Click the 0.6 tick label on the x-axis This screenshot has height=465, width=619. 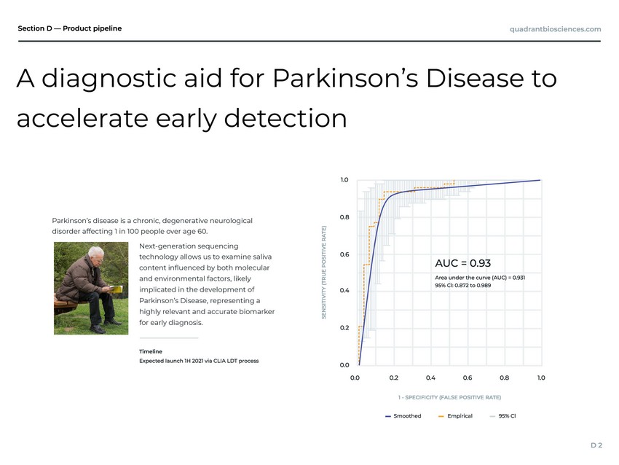pyautogui.click(x=467, y=378)
